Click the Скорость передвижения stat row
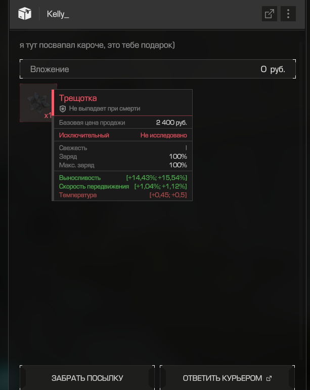 123,186
